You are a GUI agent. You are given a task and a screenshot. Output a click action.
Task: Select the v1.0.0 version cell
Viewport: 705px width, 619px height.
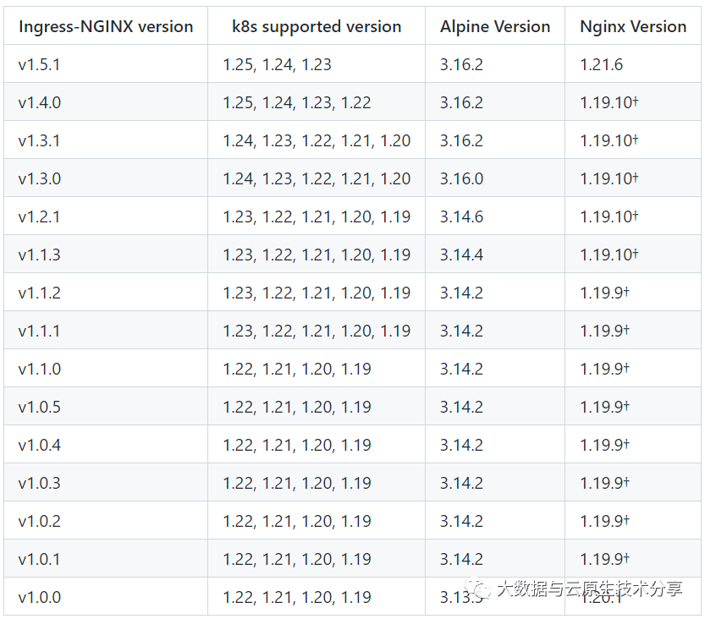tap(106, 596)
